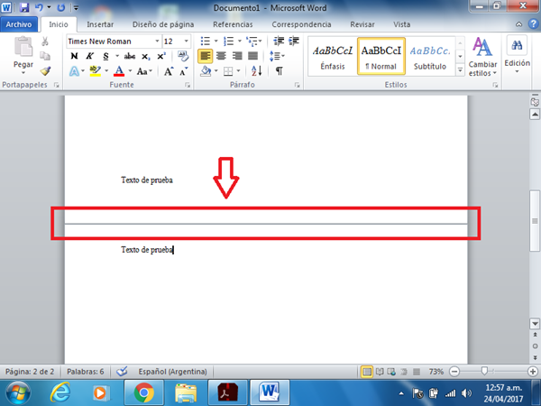Click Español (Argentina) language in status bar

pos(172,372)
